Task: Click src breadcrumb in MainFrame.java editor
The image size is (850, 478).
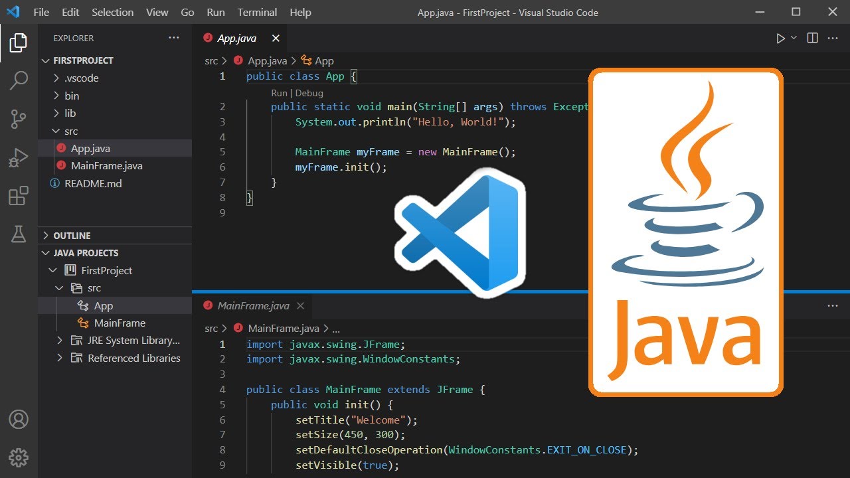Action: (x=211, y=329)
